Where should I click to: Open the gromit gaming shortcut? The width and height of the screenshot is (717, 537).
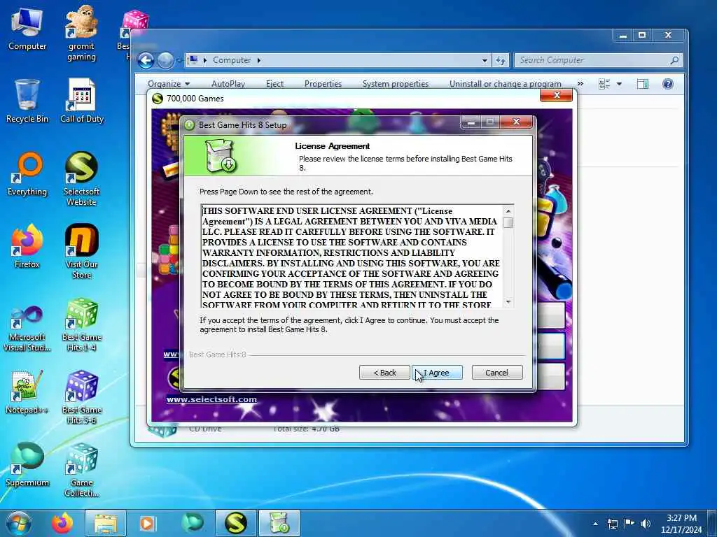[x=81, y=33]
